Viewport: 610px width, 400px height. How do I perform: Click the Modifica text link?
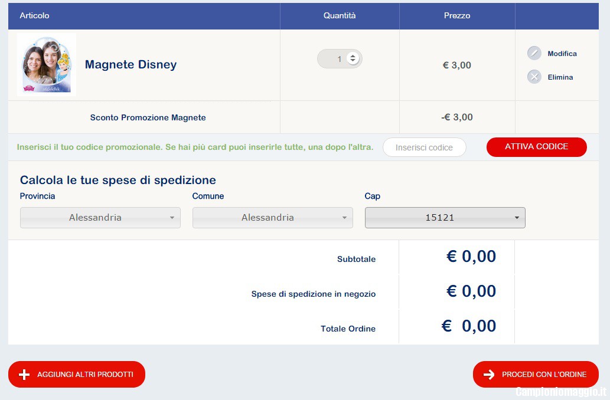[562, 54]
